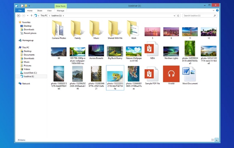Open the Camera Photos folder
The width and height of the screenshot is (234, 148).
(59, 29)
